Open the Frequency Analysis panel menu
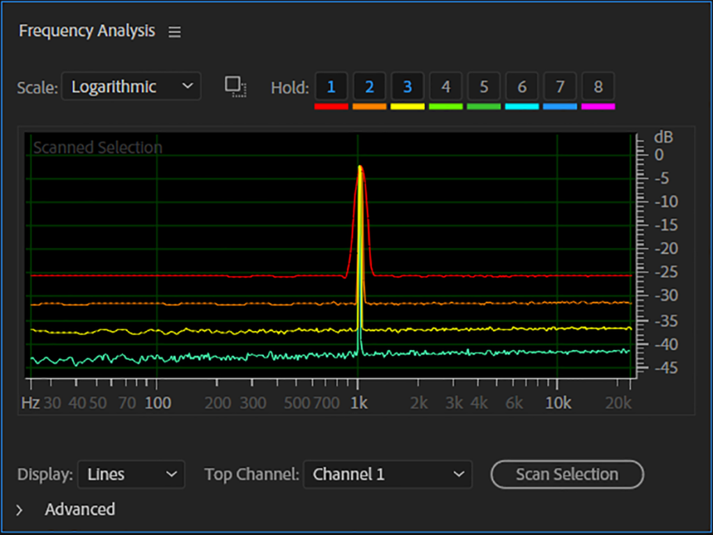 [174, 31]
